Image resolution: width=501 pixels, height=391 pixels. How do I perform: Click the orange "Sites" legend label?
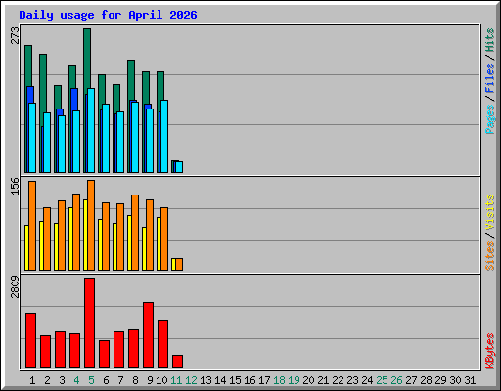pos(489,256)
